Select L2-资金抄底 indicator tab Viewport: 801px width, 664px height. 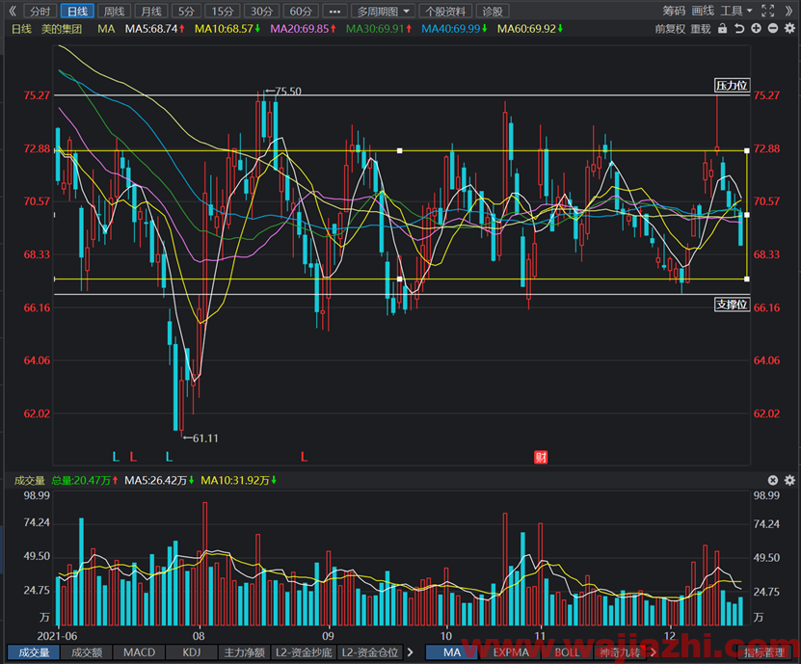point(304,652)
